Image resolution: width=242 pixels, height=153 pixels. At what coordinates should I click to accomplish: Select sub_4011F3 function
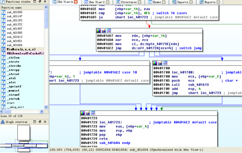click(x=15, y=20)
